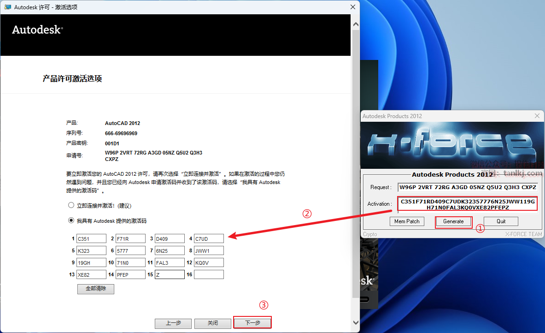
Task: Click activation field 5 containing K323
Action: coord(91,250)
